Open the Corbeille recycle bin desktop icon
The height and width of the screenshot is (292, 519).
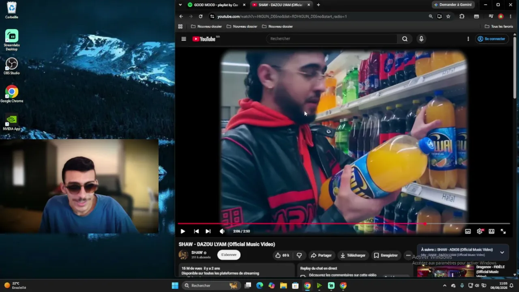click(x=12, y=11)
